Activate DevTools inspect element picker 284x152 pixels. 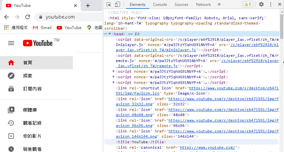pyautogui.click(x=109, y=4)
